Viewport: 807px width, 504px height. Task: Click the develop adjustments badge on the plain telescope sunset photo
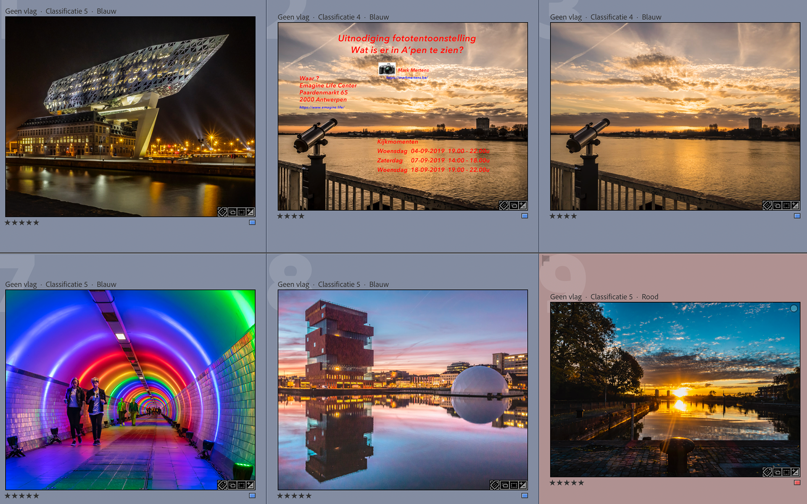[795, 205]
